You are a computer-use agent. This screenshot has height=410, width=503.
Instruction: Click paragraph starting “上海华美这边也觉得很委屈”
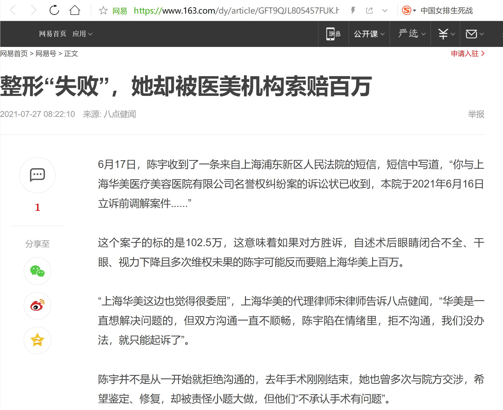coord(291,321)
